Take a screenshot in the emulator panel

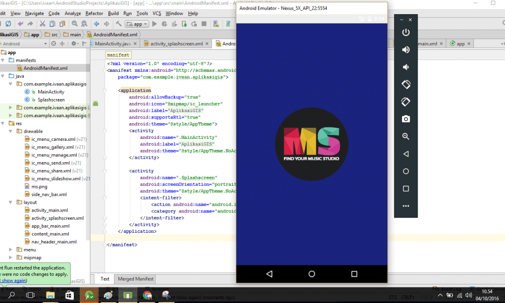pyautogui.click(x=406, y=119)
